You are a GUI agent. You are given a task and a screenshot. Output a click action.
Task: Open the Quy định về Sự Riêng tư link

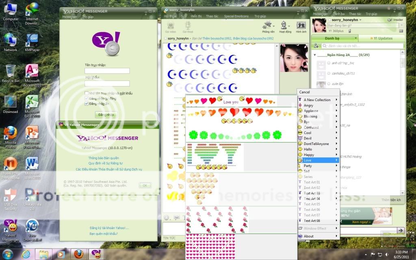pos(106,163)
